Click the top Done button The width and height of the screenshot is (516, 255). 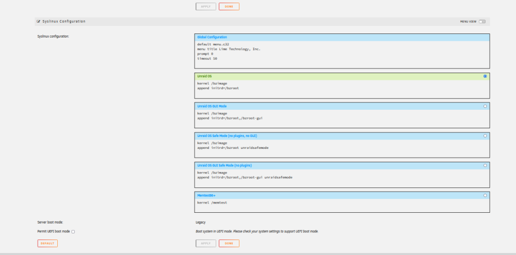pos(229,7)
